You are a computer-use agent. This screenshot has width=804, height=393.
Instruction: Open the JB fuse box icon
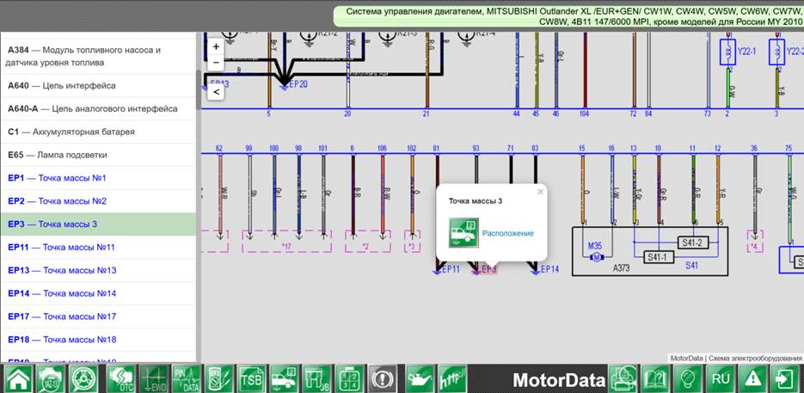click(x=317, y=378)
